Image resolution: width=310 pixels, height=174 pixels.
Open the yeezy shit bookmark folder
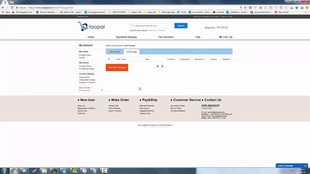pyautogui.click(x=150, y=12)
